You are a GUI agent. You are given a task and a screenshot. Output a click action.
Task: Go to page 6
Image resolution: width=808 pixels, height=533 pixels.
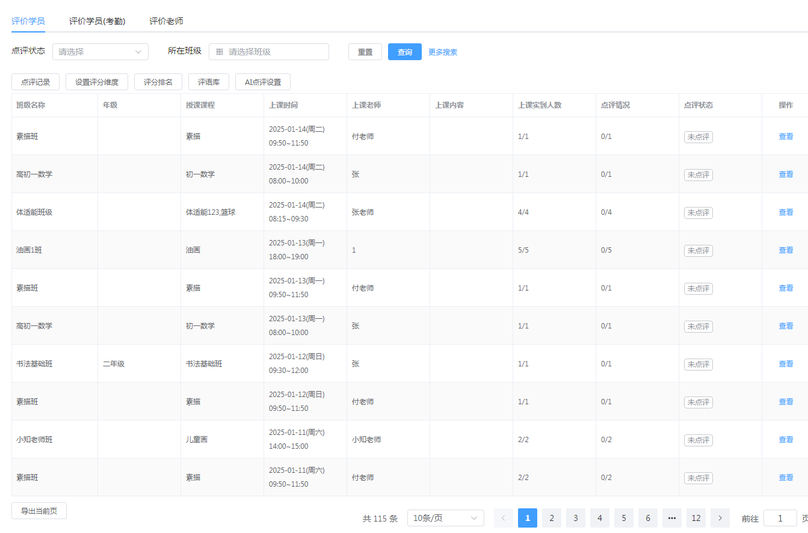[x=648, y=518]
